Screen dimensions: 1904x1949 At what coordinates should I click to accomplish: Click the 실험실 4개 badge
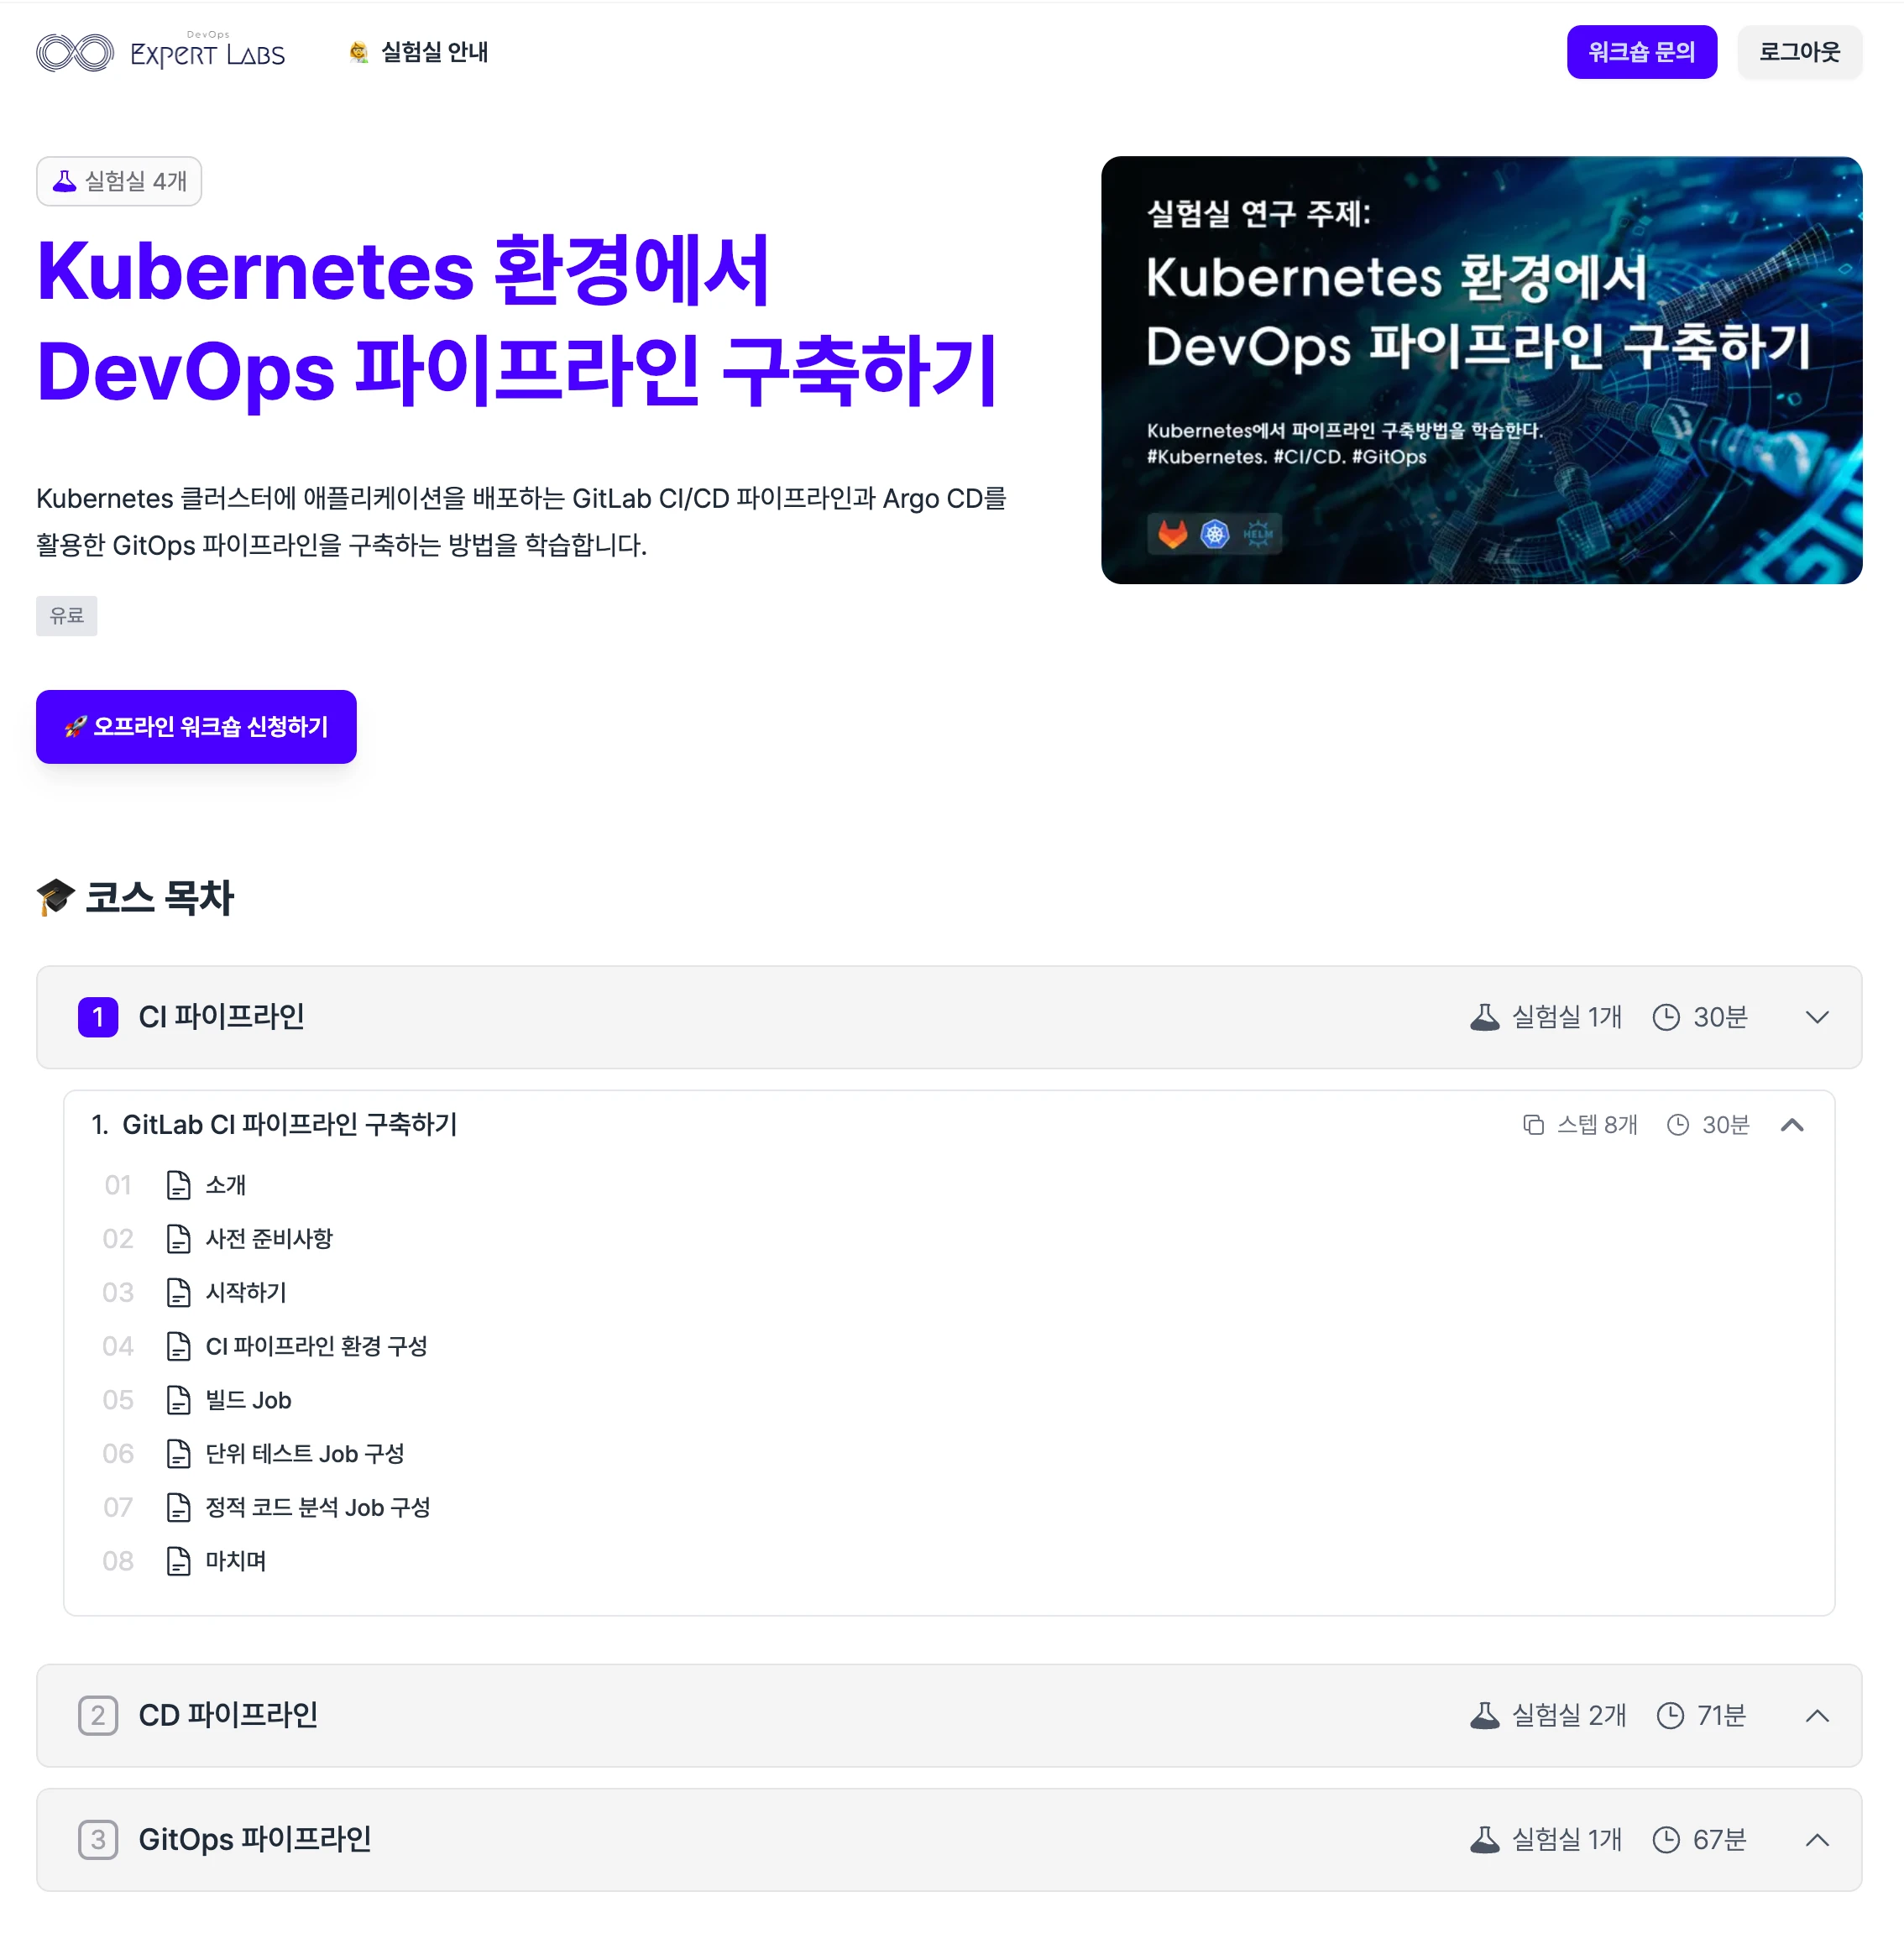tap(119, 181)
